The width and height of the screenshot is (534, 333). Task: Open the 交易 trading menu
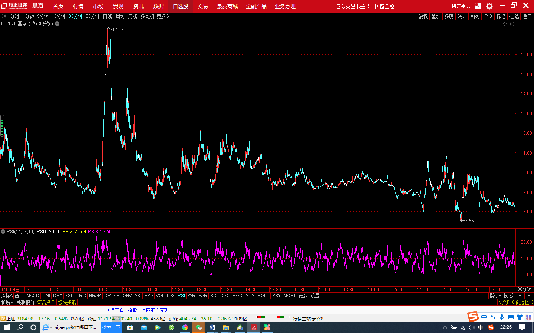coord(202,6)
